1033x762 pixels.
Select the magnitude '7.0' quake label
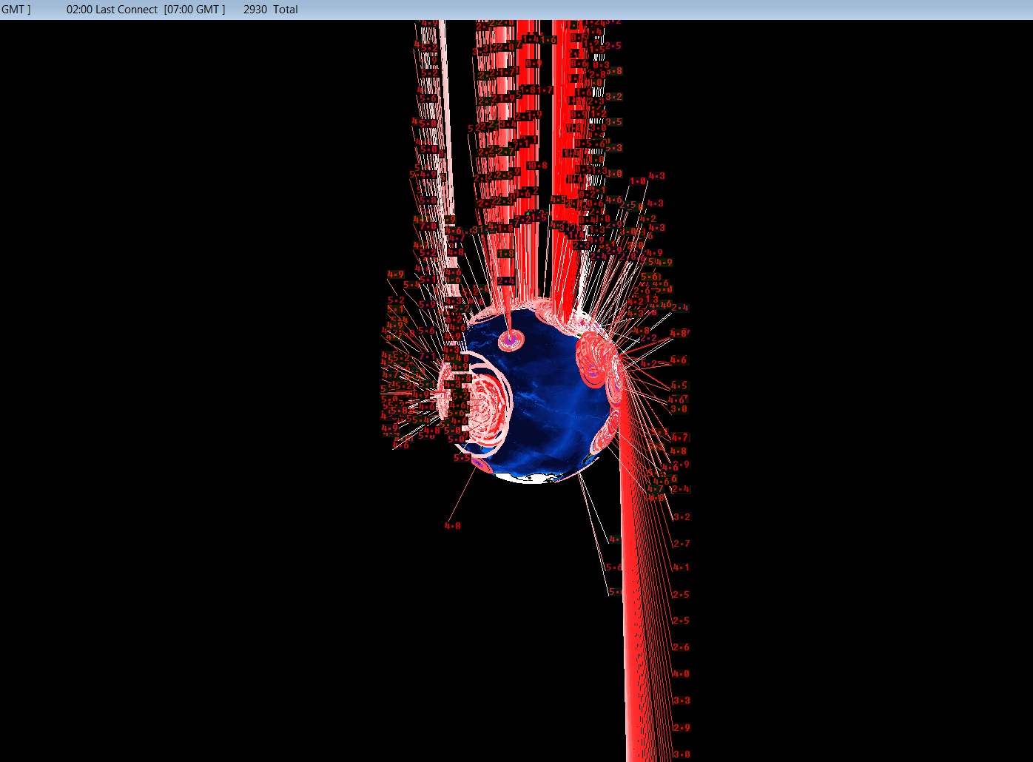tap(427, 227)
